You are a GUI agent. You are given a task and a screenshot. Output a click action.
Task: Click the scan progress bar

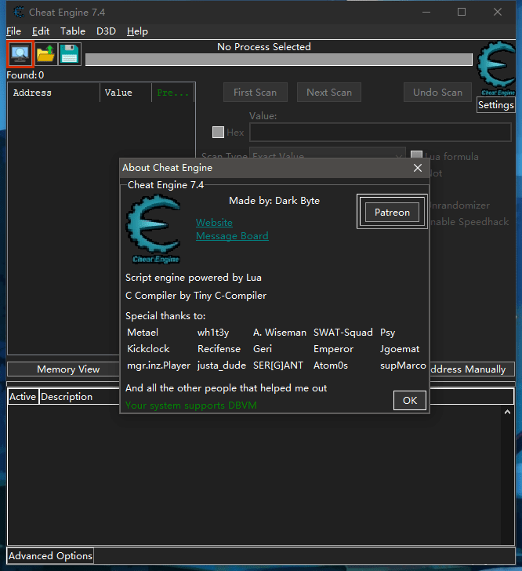pyautogui.click(x=279, y=60)
